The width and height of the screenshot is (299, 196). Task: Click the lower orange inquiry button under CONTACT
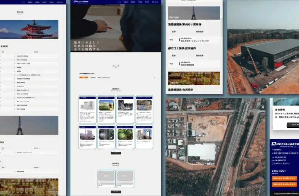point(284,184)
